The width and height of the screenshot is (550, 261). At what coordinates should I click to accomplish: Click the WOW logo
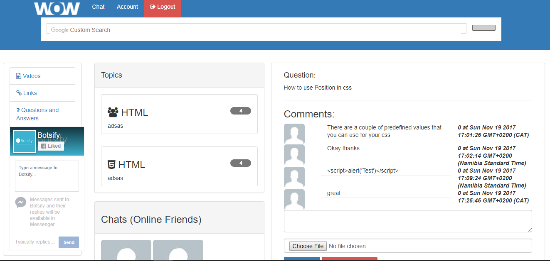coord(57,8)
